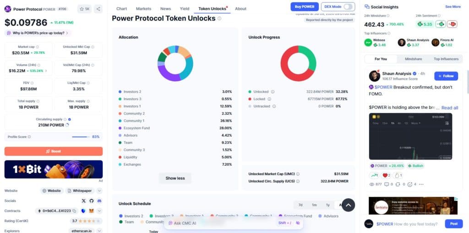This screenshot has height=233, width=469.
Task: Click the info icon next to Token Unlocks title
Action: pos(219,18)
